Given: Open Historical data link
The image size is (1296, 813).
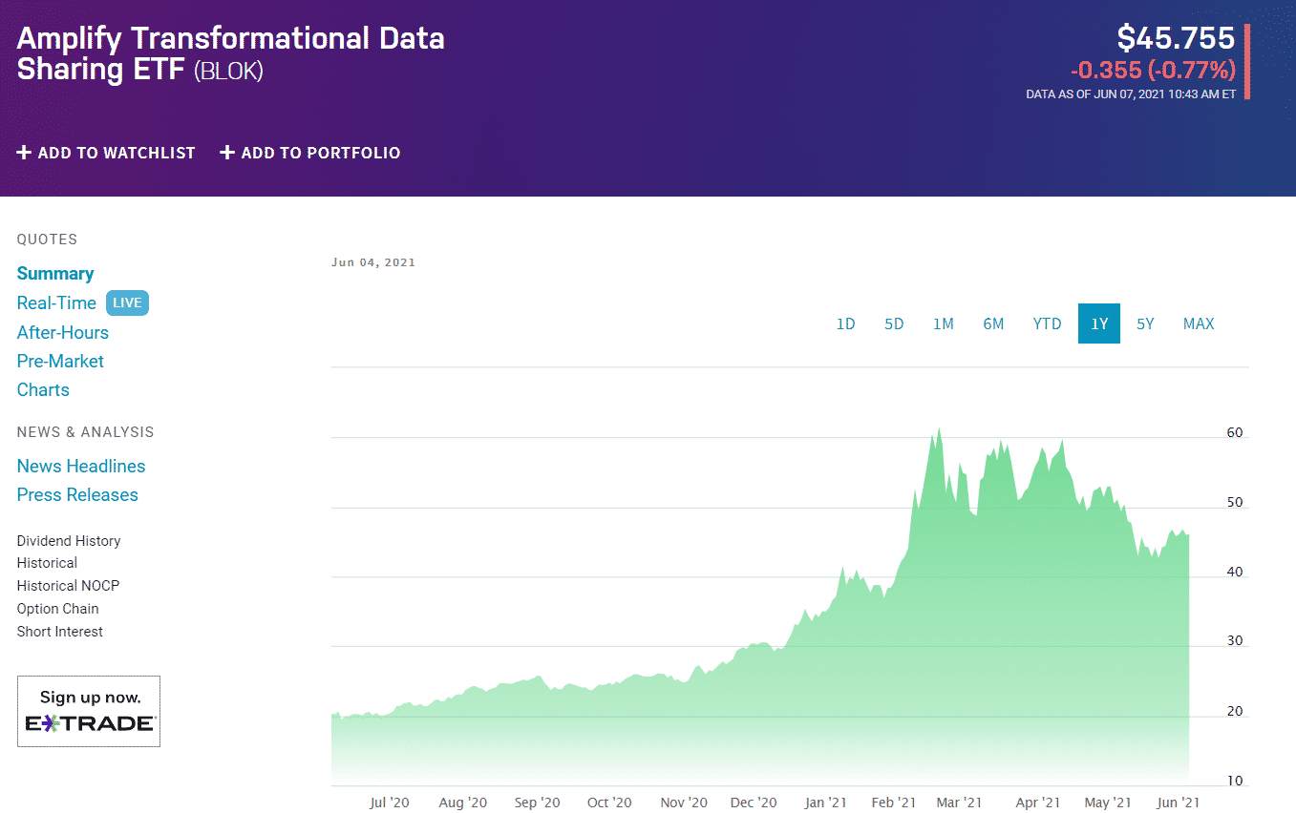Looking at the screenshot, I should coord(47,563).
